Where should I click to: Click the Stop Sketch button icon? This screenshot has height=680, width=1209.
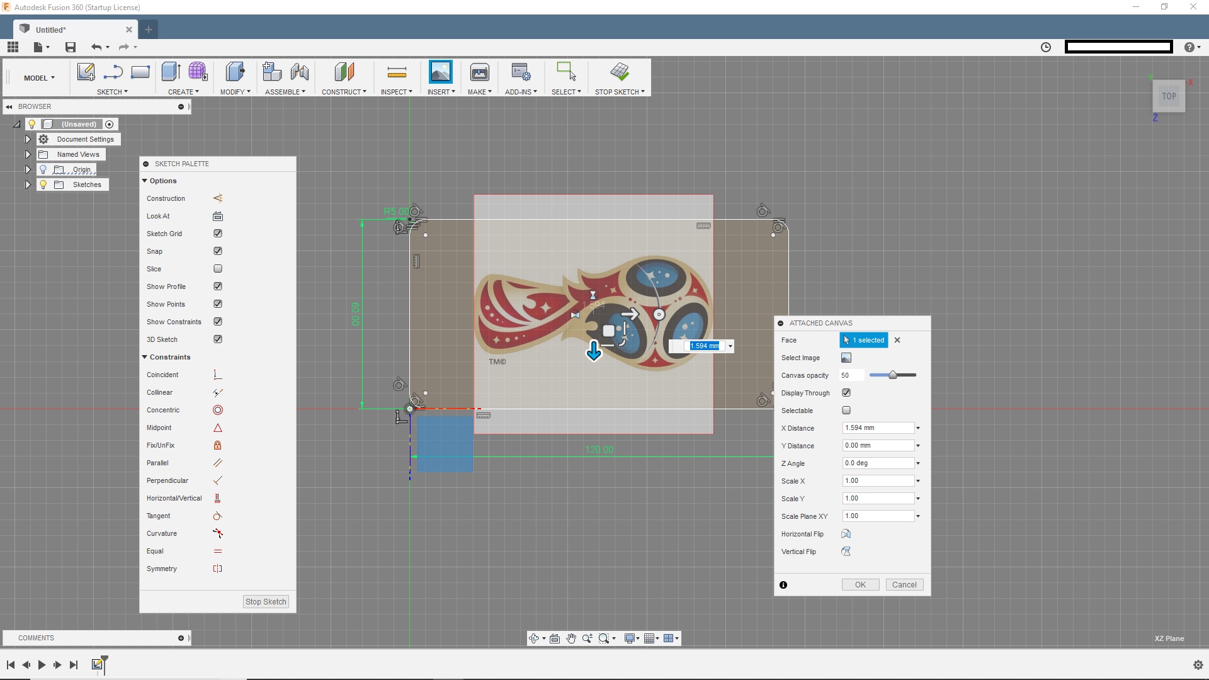(x=620, y=72)
